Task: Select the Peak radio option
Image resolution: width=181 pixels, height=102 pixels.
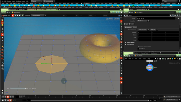Action: point(135,27)
